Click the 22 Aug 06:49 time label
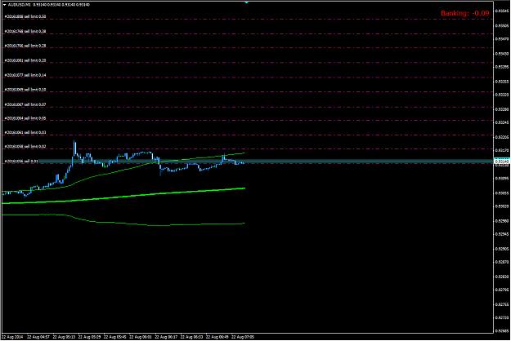 (217, 337)
